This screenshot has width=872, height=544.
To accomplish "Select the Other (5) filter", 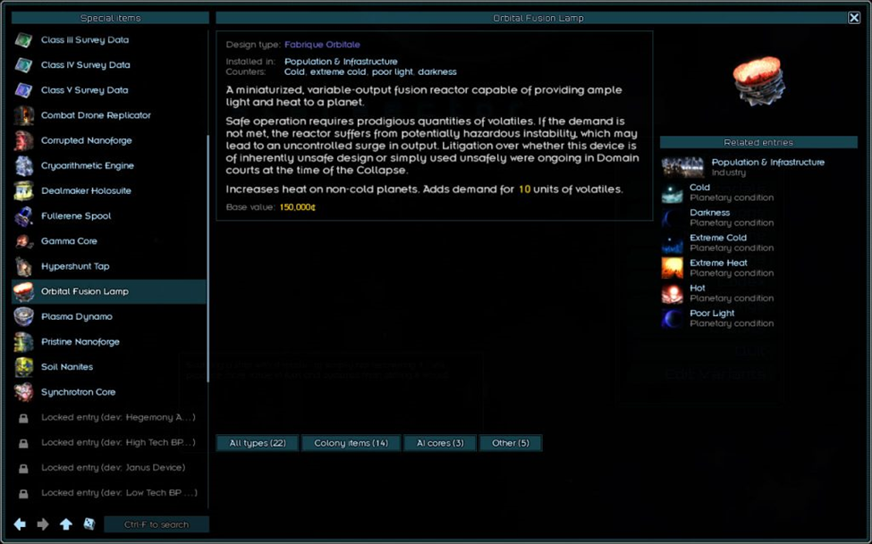I will tap(511, 443).
